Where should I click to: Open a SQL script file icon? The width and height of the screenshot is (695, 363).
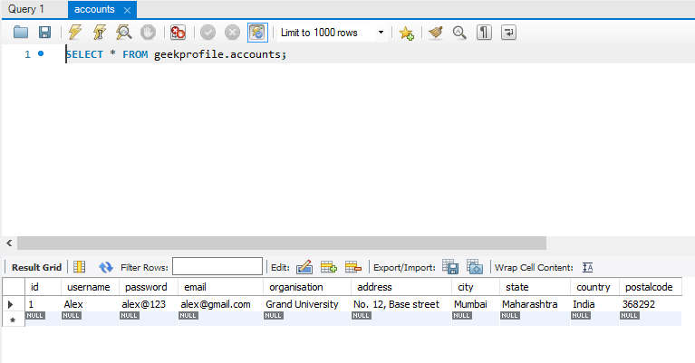coord(21,33)
